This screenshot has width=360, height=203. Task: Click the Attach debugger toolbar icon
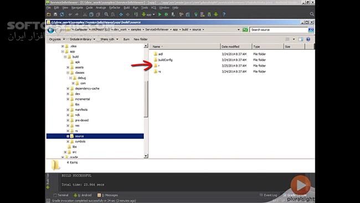(173, 14)
